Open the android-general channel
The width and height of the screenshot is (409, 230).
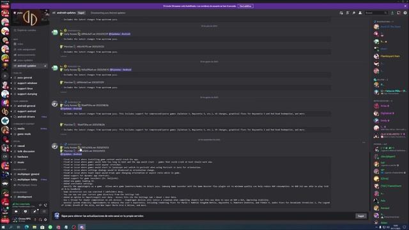pos(26,106)
